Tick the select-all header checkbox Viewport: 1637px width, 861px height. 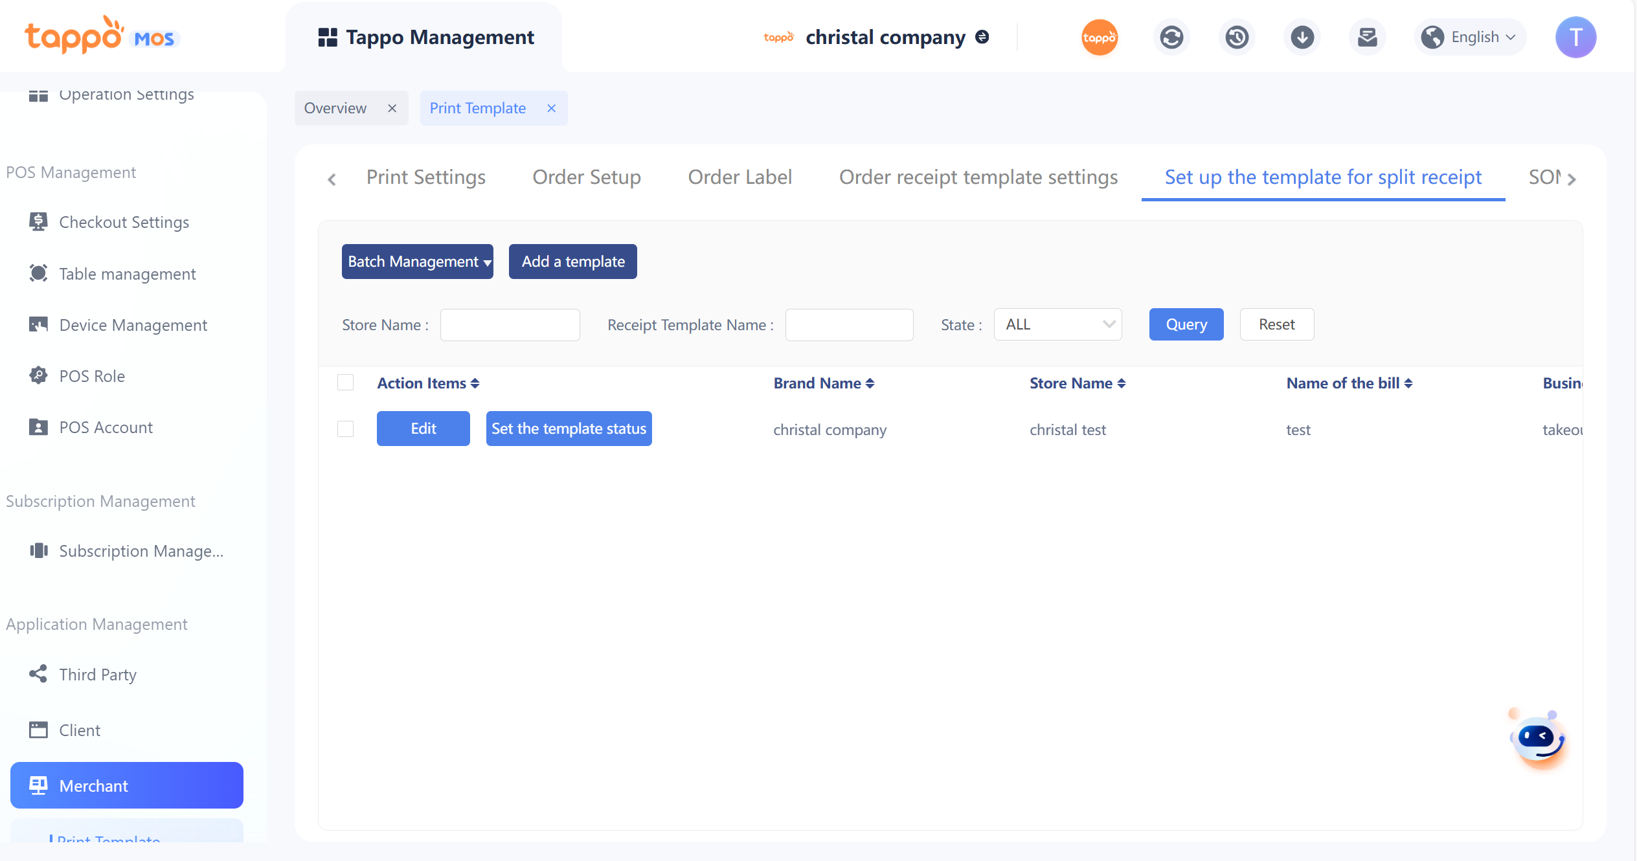coord(346,383)
